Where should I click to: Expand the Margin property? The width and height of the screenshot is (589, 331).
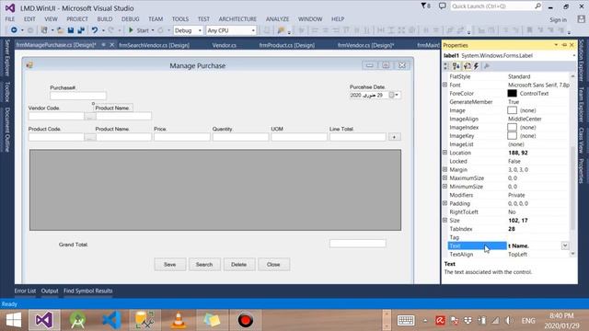(x=445, y=169)
